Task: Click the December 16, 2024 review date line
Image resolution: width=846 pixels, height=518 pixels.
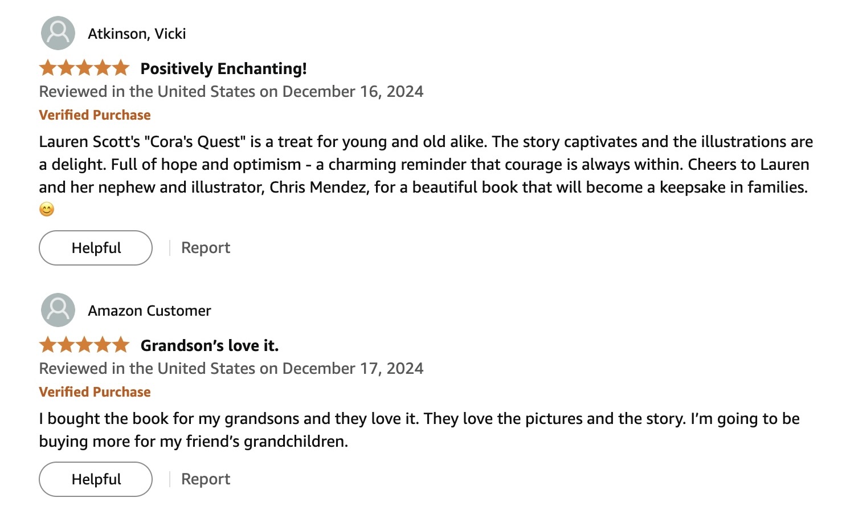Action: pos(231,92)
